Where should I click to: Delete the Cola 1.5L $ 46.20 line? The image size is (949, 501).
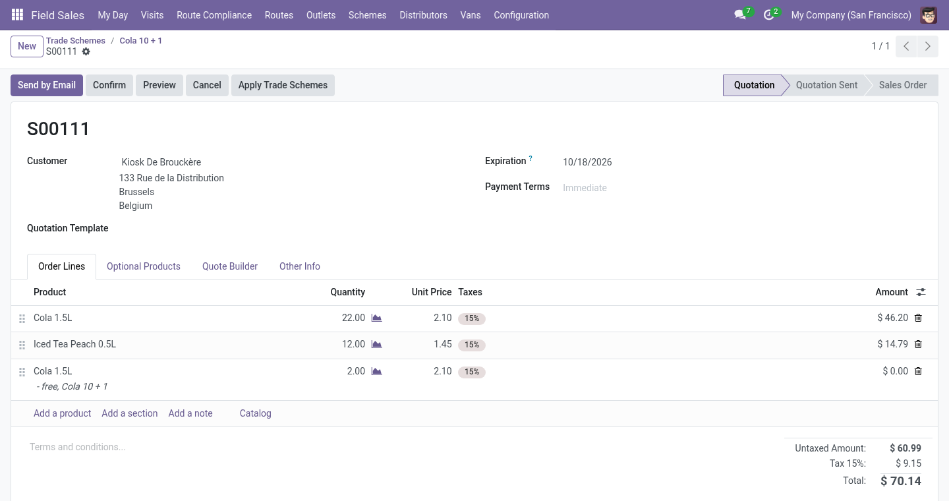(918, 318)
